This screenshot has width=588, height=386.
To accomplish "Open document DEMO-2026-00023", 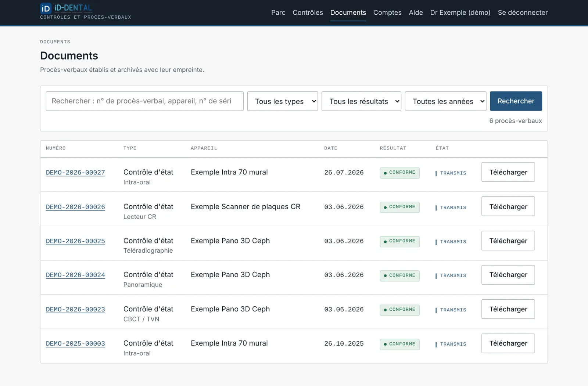I will coord(75,310).
